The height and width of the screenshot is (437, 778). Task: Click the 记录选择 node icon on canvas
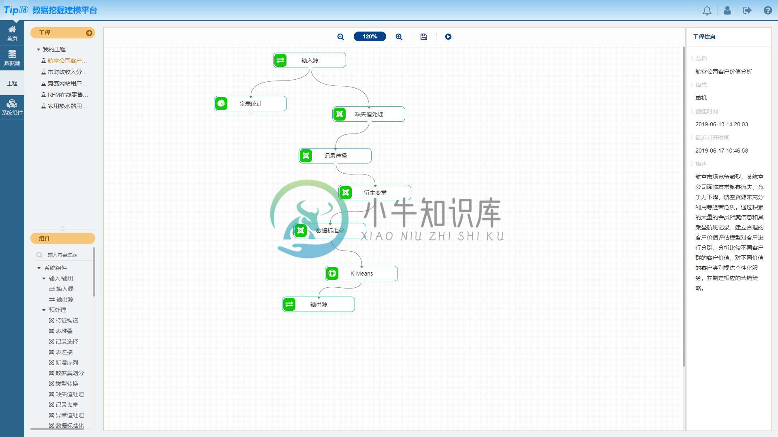coord(306,156)
